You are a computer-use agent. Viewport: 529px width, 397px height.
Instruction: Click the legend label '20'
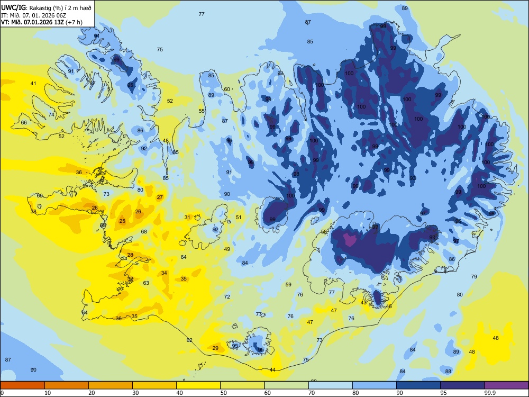[x=92, y=393]
